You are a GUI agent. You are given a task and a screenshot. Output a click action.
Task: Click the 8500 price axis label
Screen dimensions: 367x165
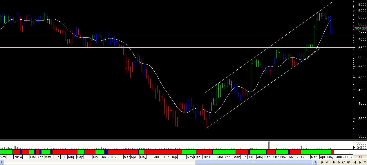click(362, 17)
